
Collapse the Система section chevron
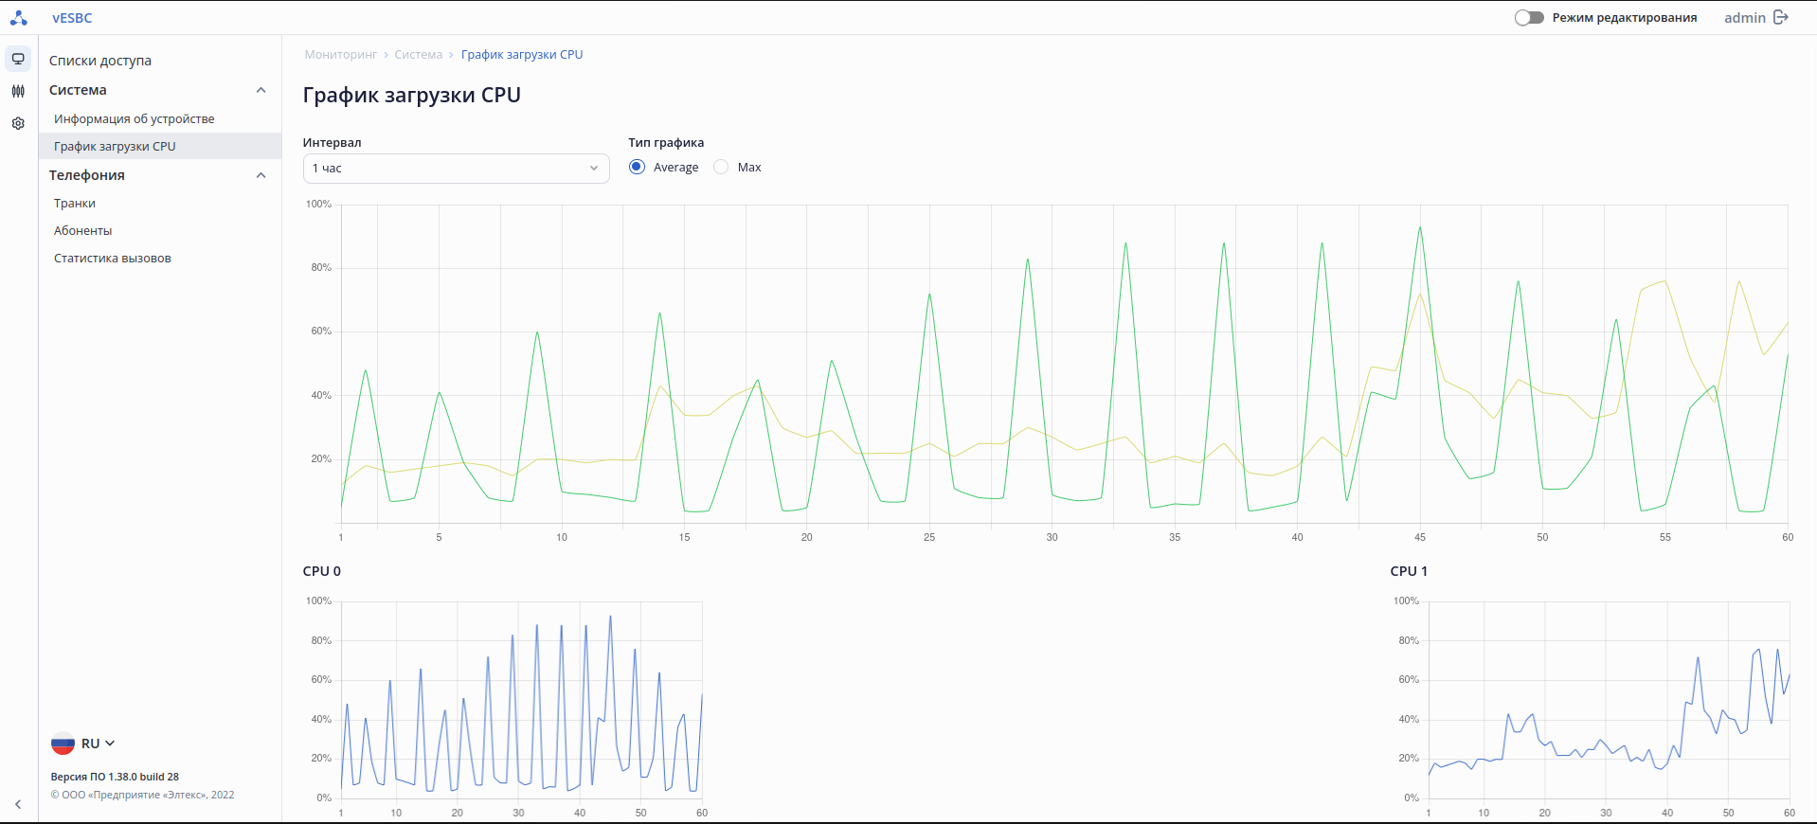click(261, 90)
